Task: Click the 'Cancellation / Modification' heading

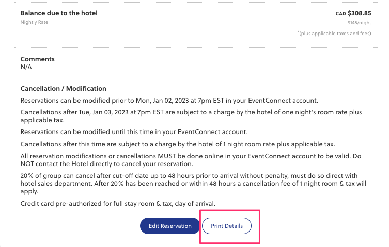Action: pyautogui.click(x=63, y=88)
